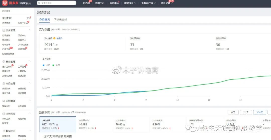Click the 去提升 link
Image resolution: width=271 pixels, height=140 pixels.
(59, 38)
